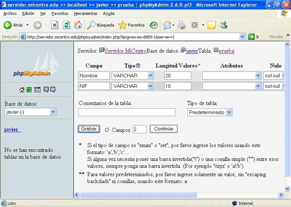Viewport: 291px width, 207px height.
Task: Click the help icon beside Tipo
Action: click(138, 66)
